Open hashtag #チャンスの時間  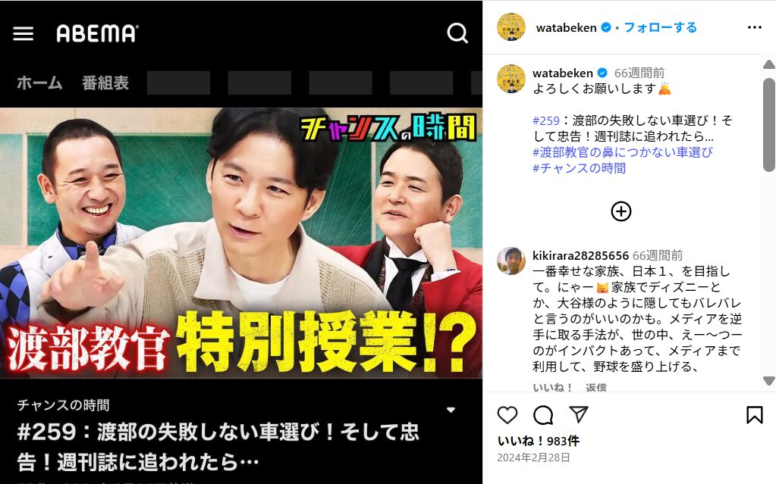[579, 168]
